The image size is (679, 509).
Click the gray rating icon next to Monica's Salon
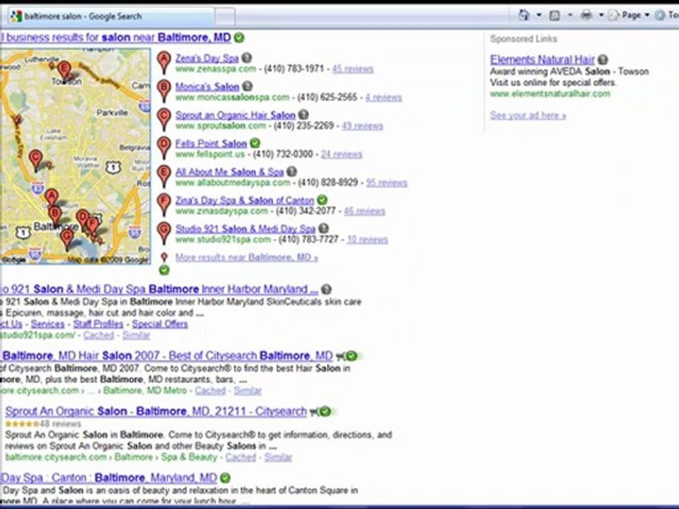[248, 86]
